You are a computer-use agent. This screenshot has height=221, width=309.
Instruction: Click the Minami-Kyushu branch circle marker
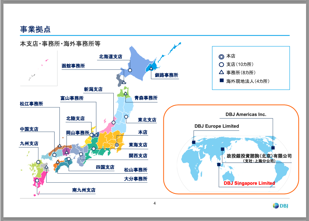tap(37, 180)
